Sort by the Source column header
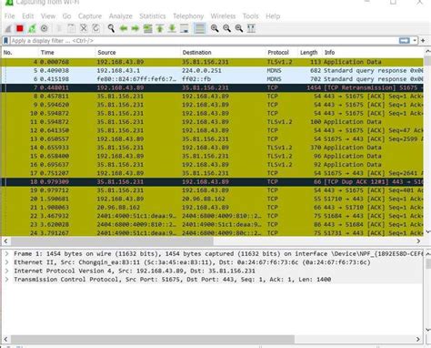This screenshot has height=348, width=431. point(138,53)
